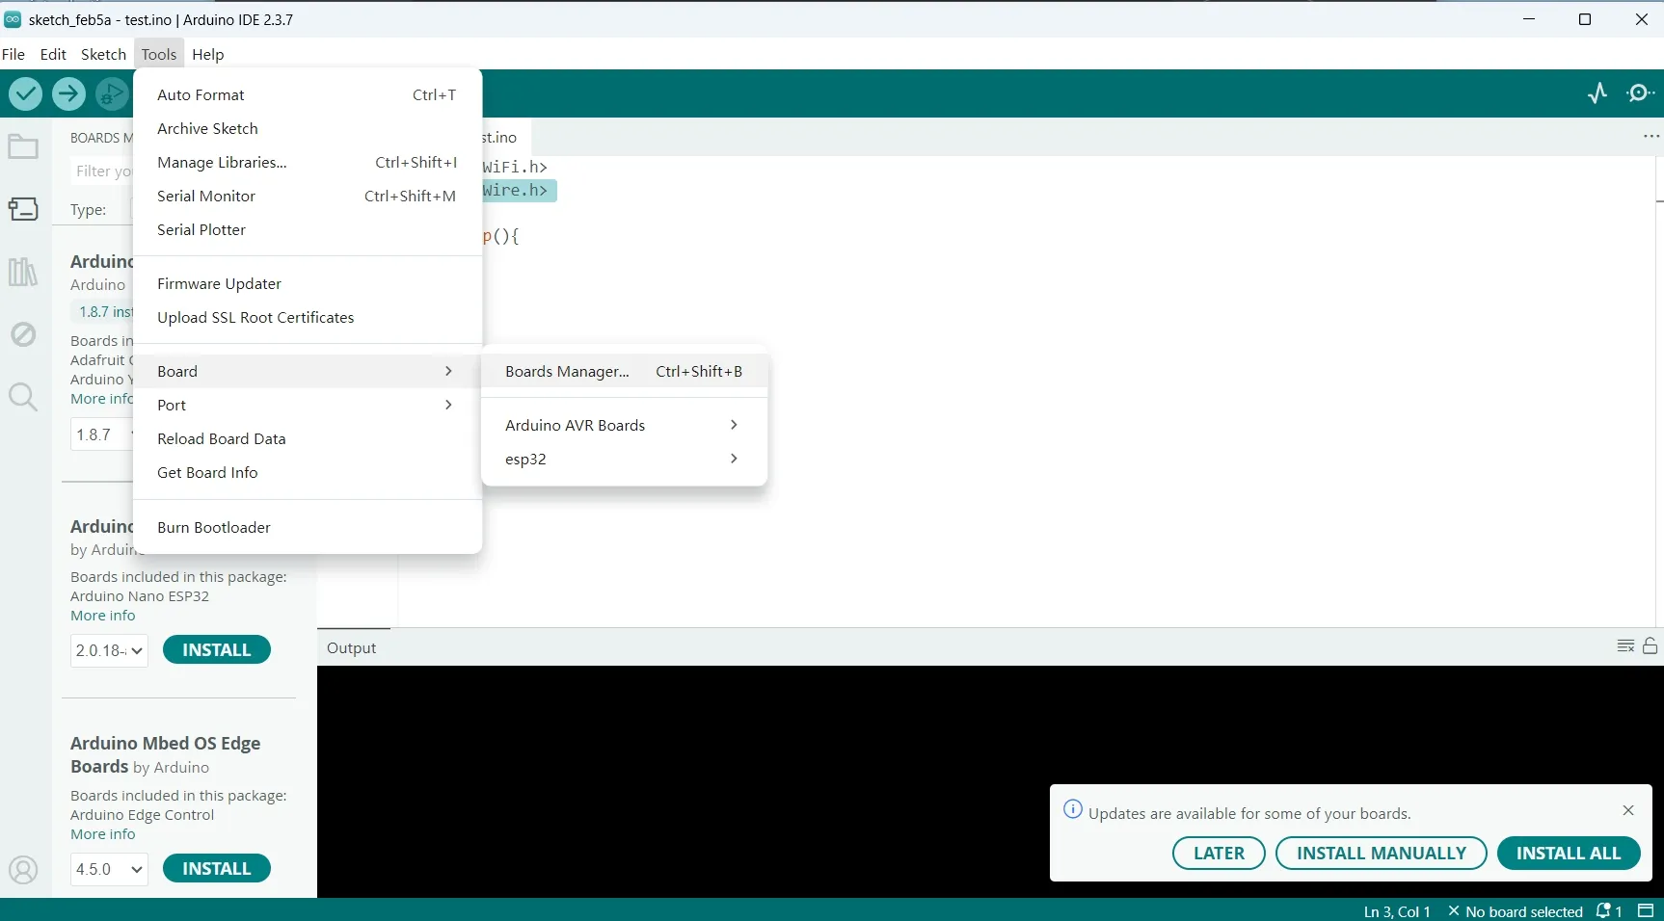
Task: Dismiss the updates notification with X
Action: tap(1628, 810)
